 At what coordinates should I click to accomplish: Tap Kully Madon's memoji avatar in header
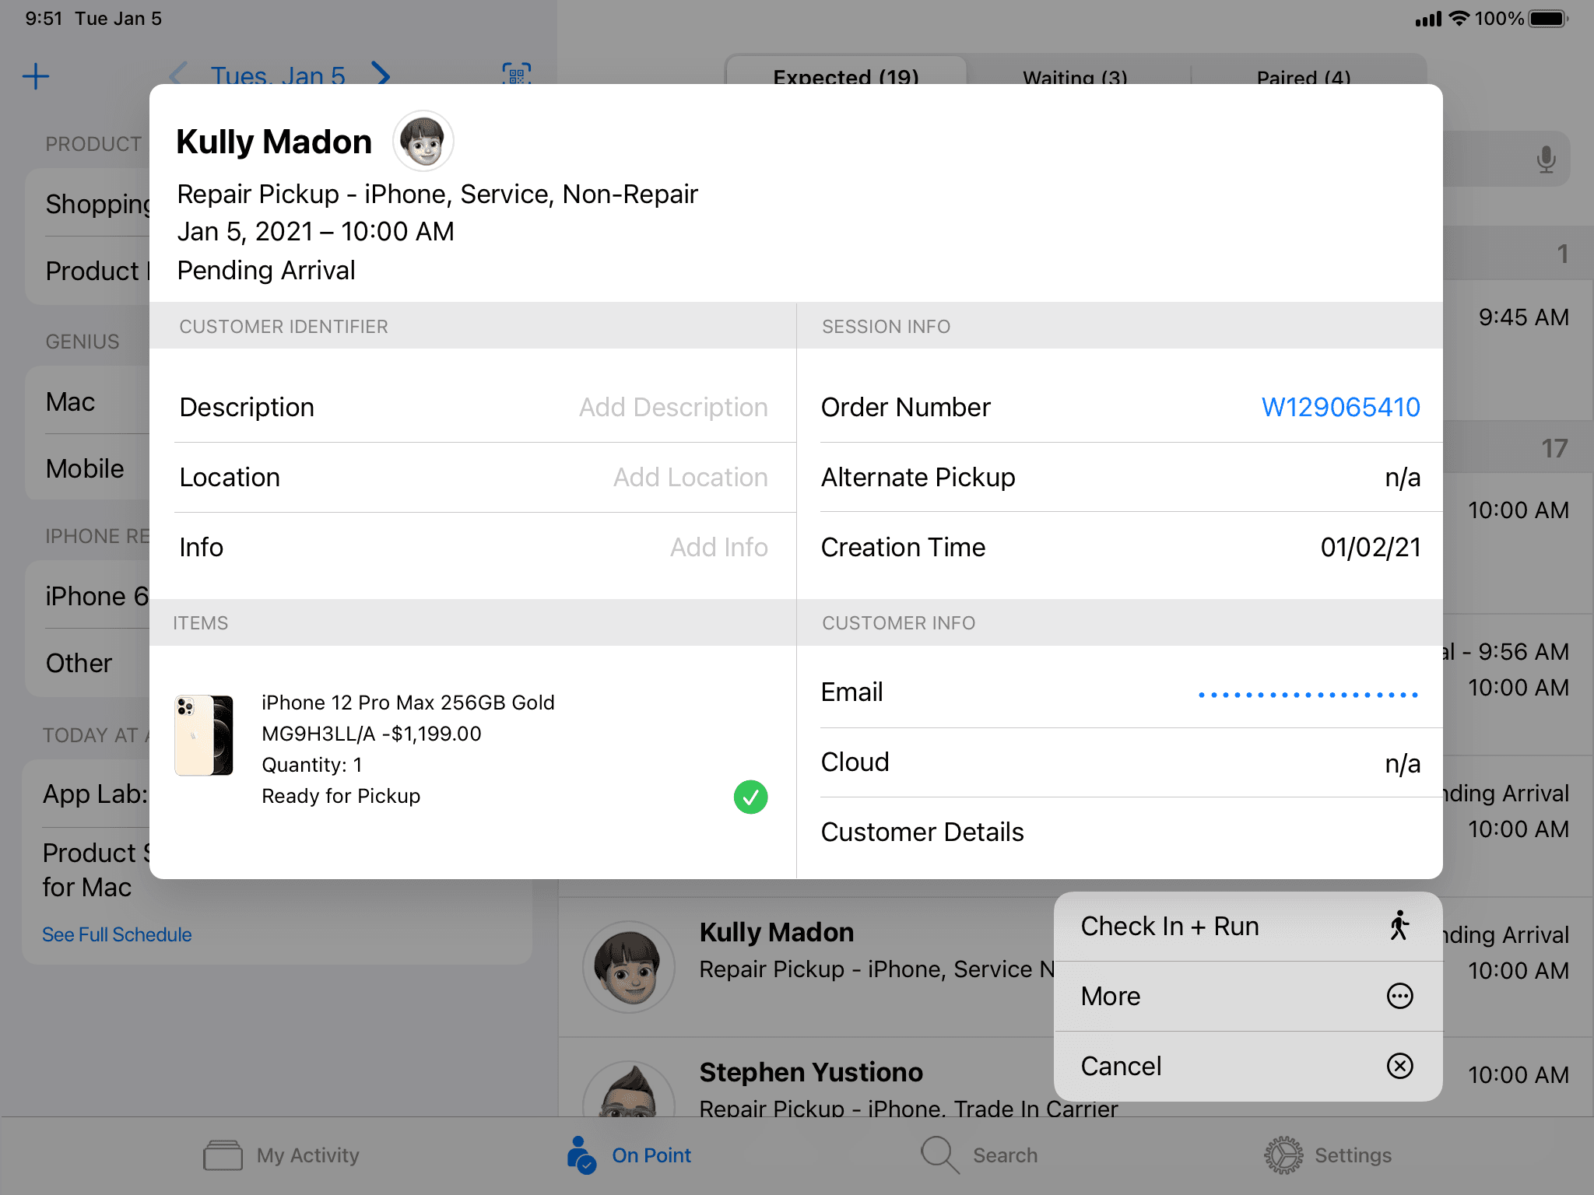(423, 141)
